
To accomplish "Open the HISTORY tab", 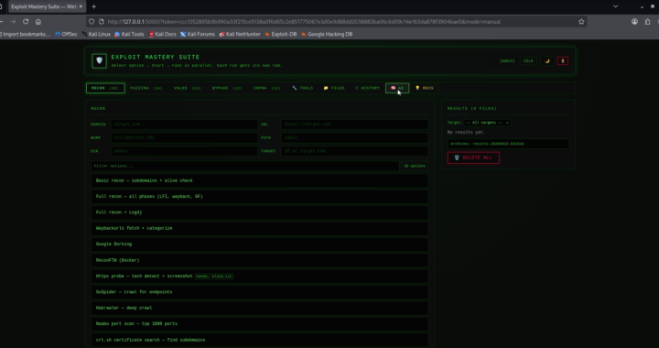I will pyautogui.click(x=367, y=88).
